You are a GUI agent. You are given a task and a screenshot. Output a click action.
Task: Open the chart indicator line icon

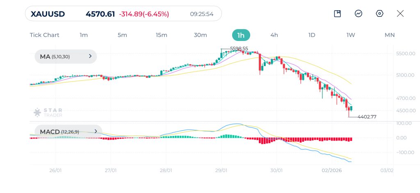pos(358,14)
